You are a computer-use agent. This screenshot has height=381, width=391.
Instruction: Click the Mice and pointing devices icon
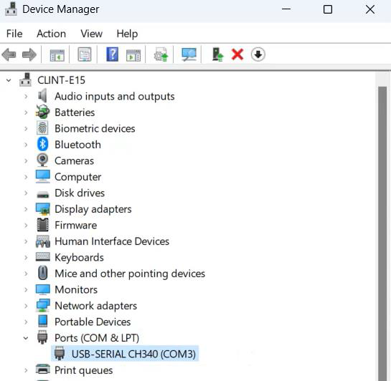(43, 273)
